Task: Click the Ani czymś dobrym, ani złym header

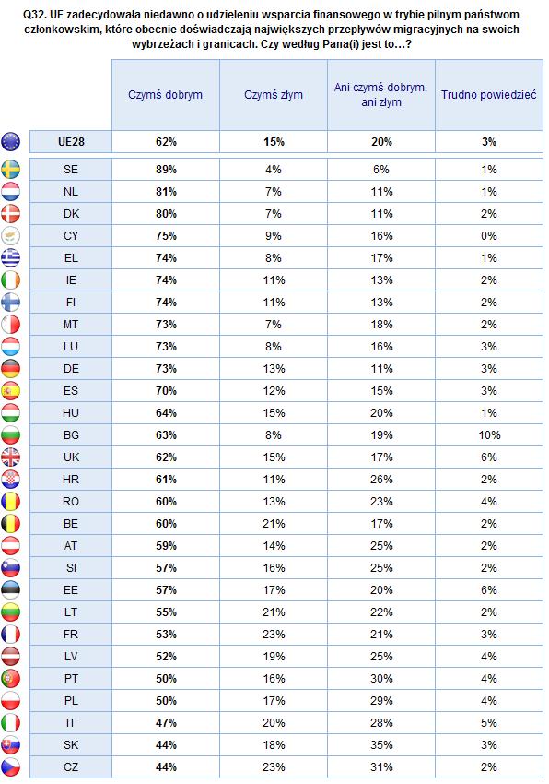Action: [381, 95]
